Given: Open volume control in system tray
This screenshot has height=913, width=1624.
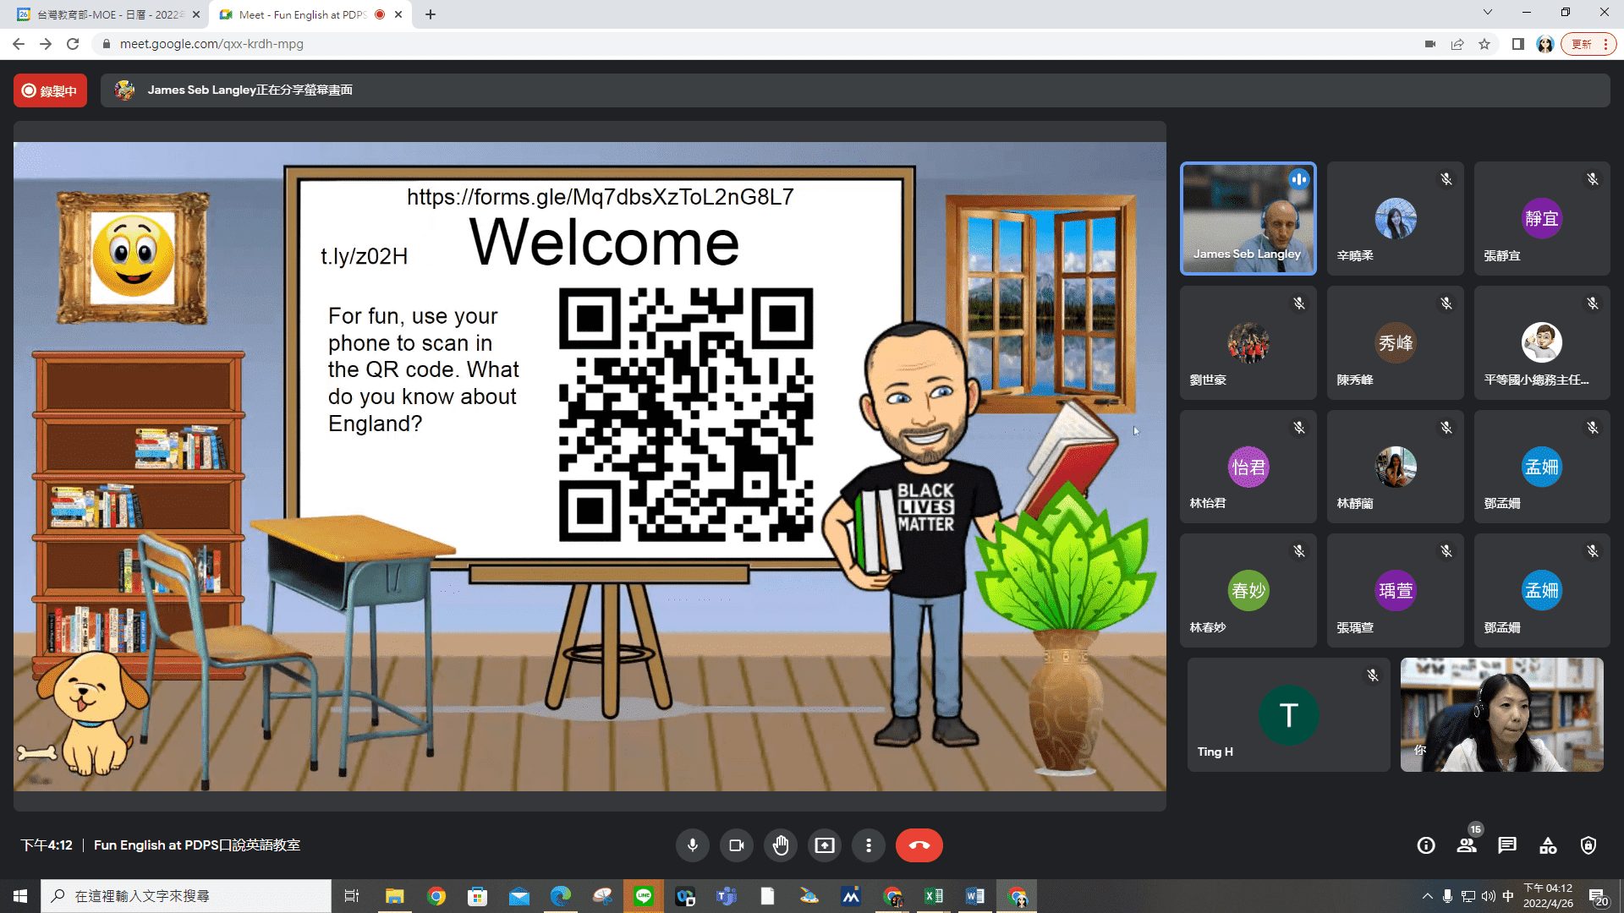Looking at the screenshot, I should pyautogui.click(x=1489, y=896).
